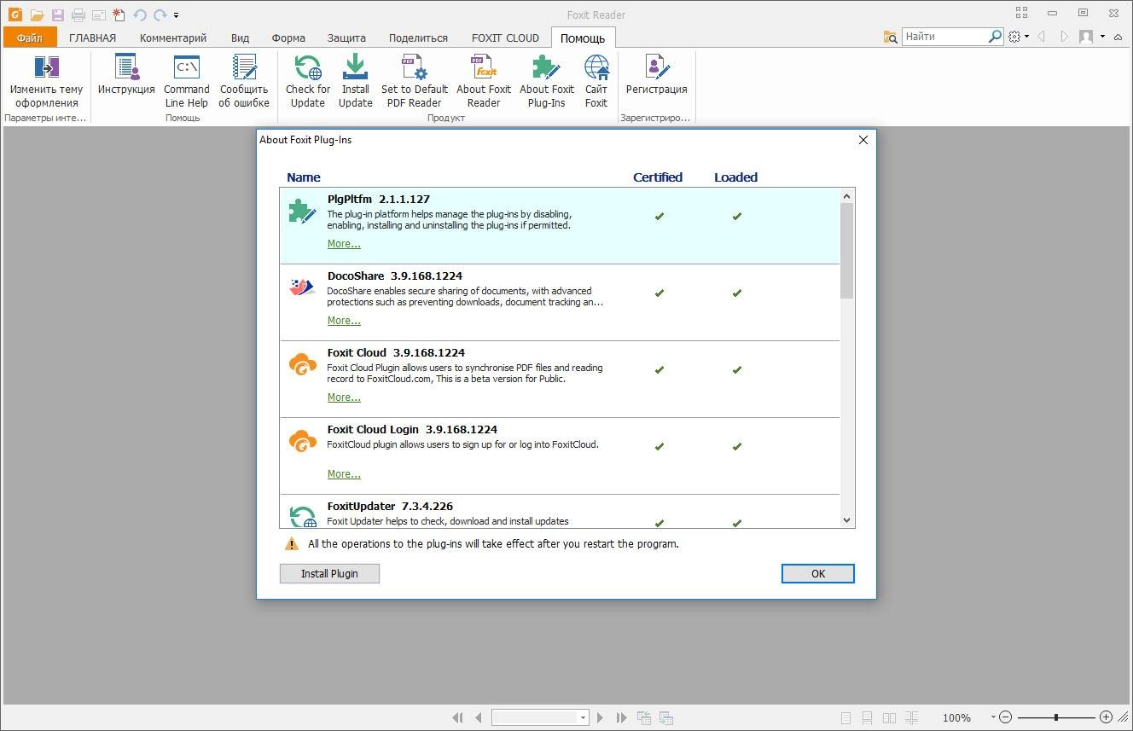The height and width of the screenshot is (731, 1133).
Task: Switch to the Защита tab
Action: coord(346,38)
